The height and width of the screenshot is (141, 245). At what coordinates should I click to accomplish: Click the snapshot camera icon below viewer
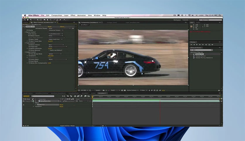[x=103, y=90]
